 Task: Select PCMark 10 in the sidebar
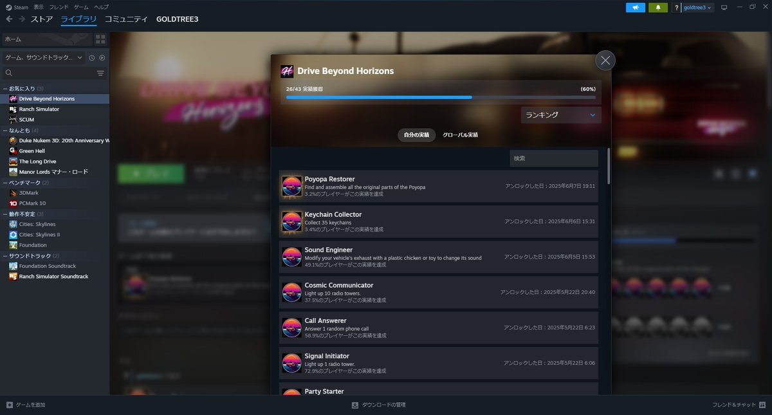[55, 203]
